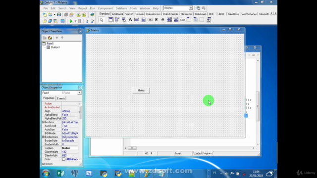
Task: Expand the Anchors property
Action: (43, 122)
